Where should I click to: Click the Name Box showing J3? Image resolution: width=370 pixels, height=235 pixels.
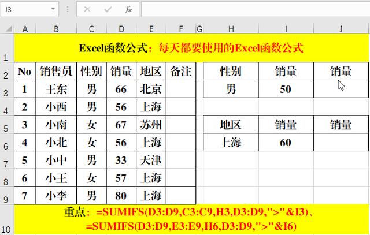[29, 9]
